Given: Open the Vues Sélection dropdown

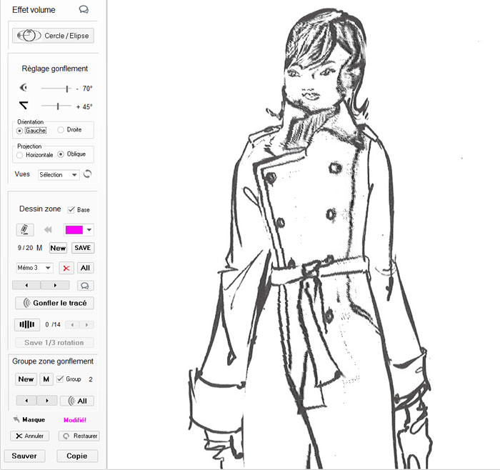Looking at the screenshot, I should coord(59,174).
